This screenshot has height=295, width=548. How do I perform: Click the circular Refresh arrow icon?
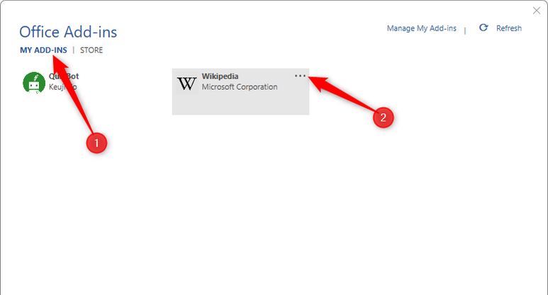coord(483,28)
